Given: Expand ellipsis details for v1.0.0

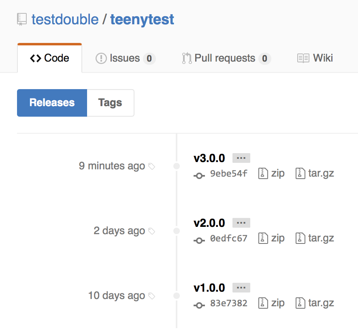Looking at the screenshot, I should coord(241,288).
